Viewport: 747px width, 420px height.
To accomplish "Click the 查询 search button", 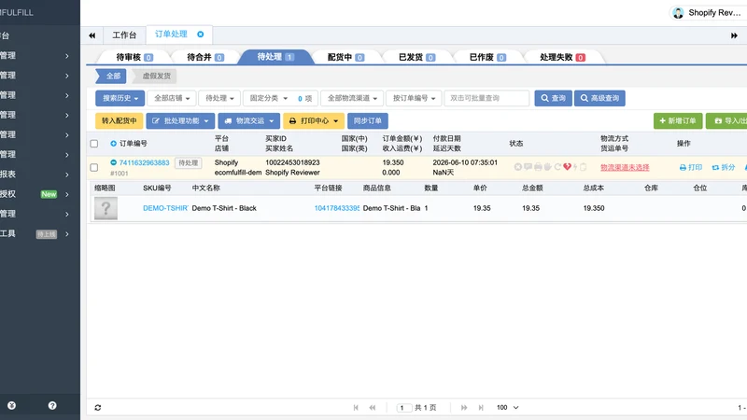I will (553, 98).
